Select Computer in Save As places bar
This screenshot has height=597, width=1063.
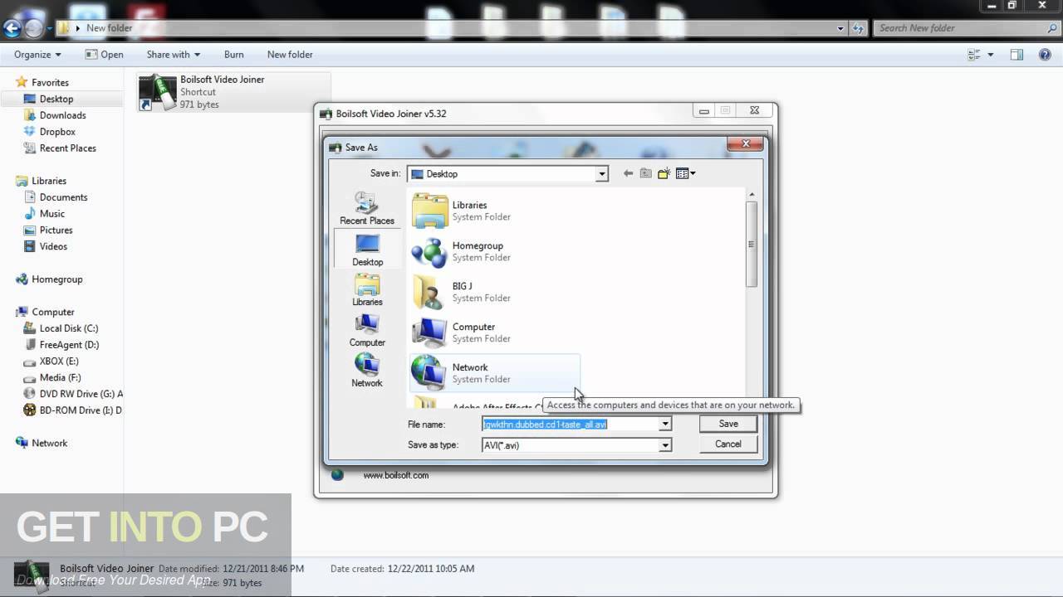point(367,330)
